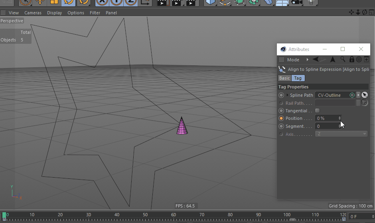Viewport: 375px width, 223px height.
Task: Click the green playhead at frame 0
Action: click(x=4, y=215)
